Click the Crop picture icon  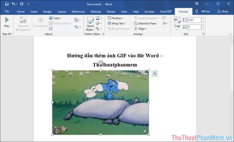click(177, 20)
